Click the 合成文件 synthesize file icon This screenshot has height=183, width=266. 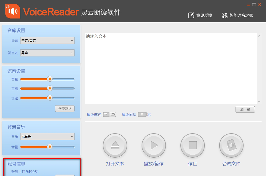click(231, 146)
